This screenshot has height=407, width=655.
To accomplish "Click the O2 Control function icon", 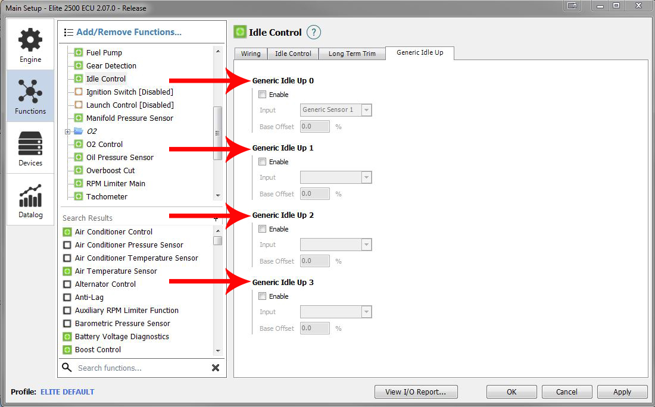I will (x=79, y=144).
